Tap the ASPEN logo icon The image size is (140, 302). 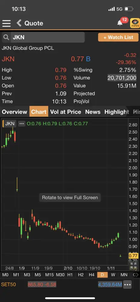coord(135,23)
